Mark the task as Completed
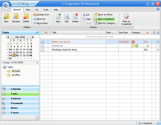Screen dimensions: 161x125 pos(126,19)
